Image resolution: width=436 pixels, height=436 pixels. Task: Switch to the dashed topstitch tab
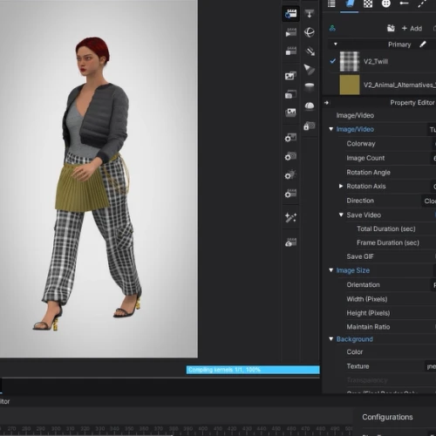422,3
